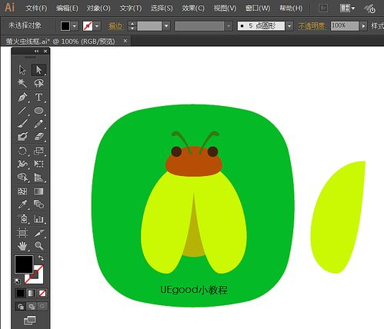This screenshot has height=329, width=384.
Task: Set paint mode to None
Action: (x=42, y=293)
